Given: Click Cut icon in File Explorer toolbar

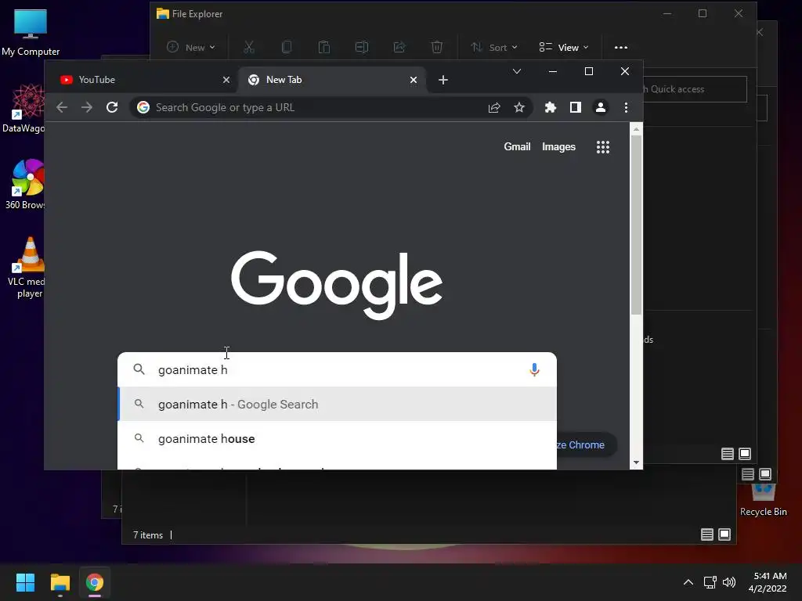Looking at the screenshot, I should [x=249, y=47].
